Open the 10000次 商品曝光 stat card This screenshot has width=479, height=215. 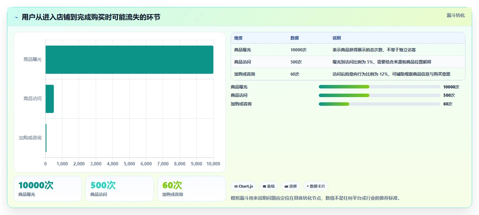[48, 189]
